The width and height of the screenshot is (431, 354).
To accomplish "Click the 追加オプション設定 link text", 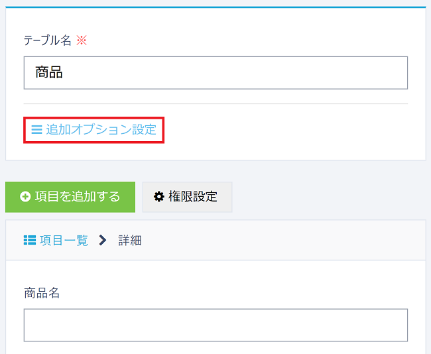I will pyautogui.click(x=101, y=130).
